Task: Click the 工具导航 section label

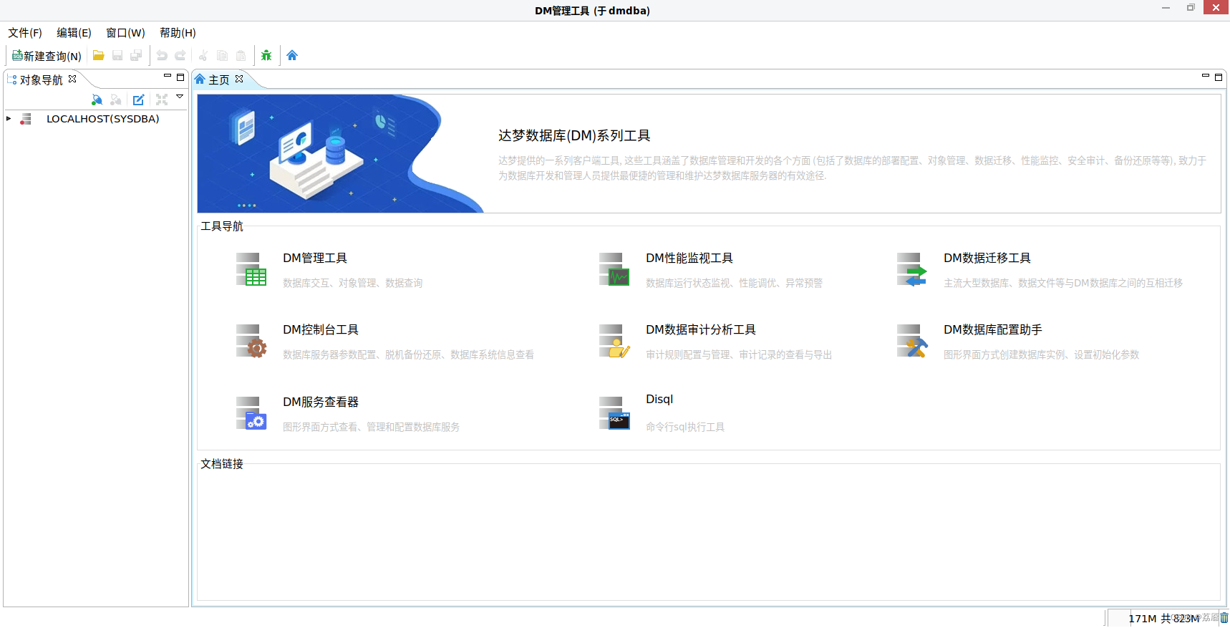Action: coord(222,226)
